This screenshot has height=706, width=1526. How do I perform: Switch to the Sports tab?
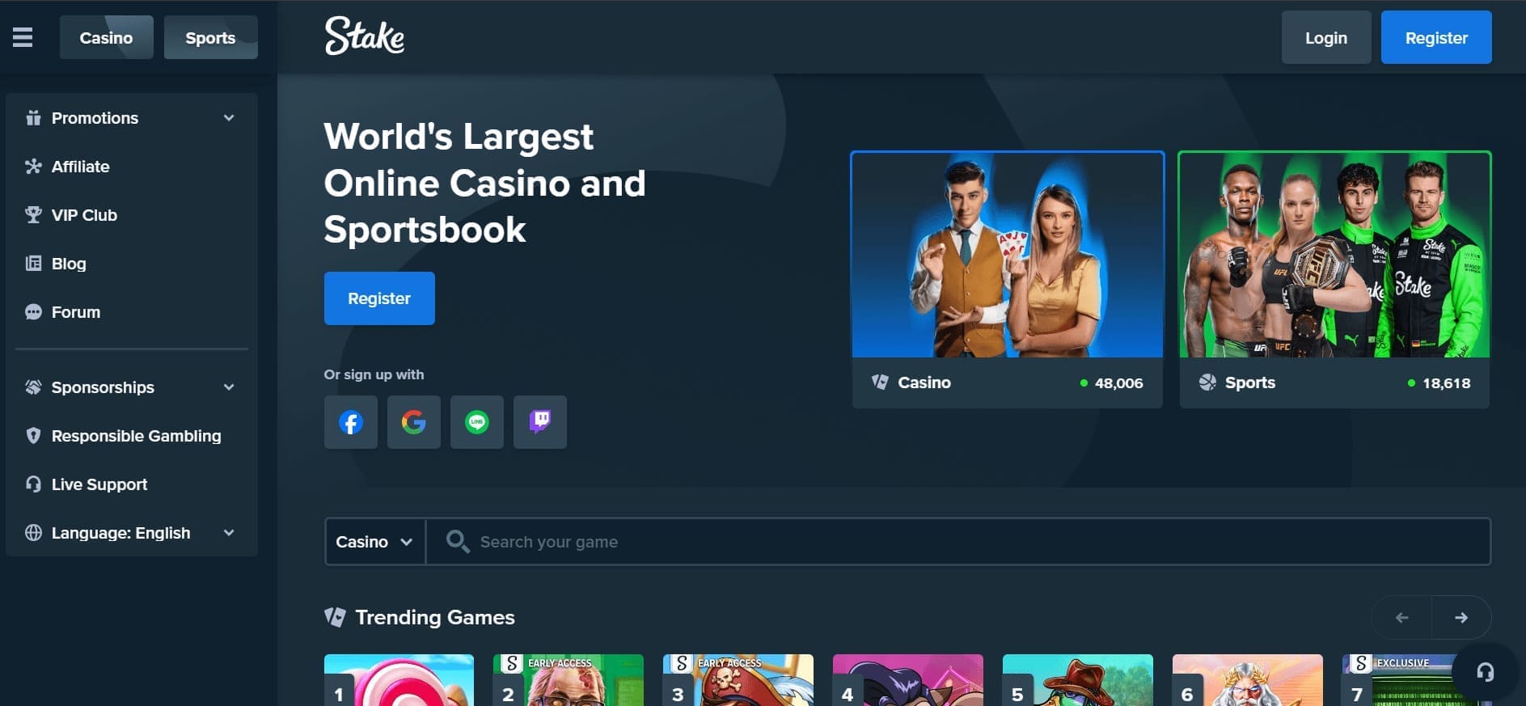pos(210,38)
